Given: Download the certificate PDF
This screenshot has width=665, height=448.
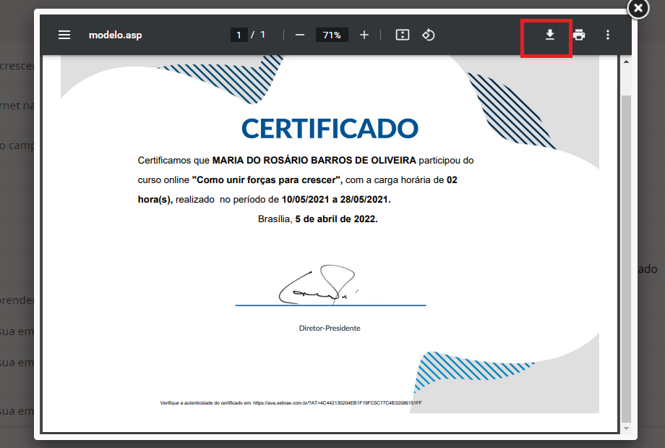Looking at the screenshot, I should pos(549,35).
